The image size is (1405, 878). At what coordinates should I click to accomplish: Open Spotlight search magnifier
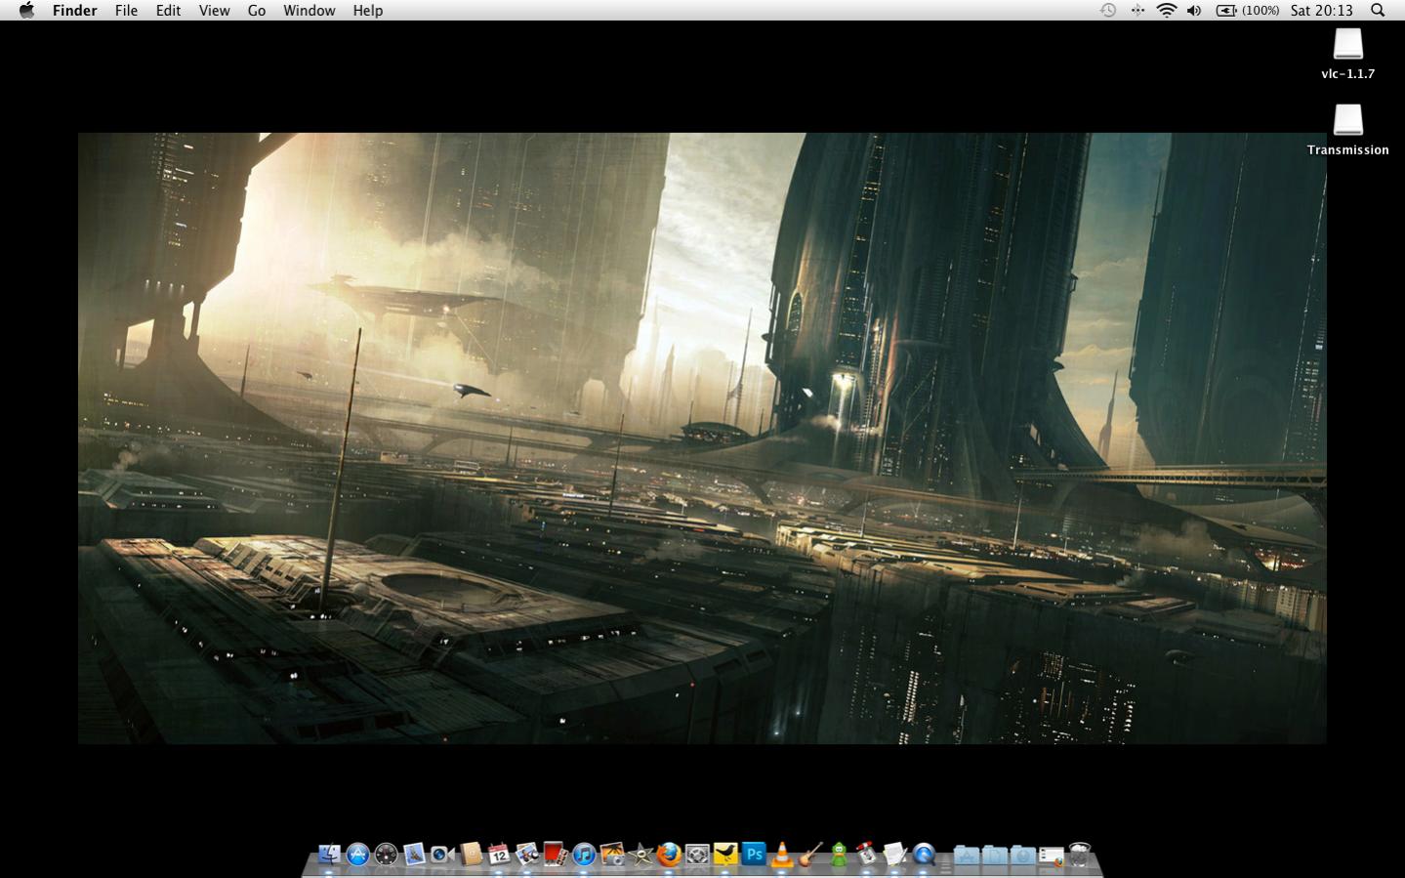point(1378,10)
